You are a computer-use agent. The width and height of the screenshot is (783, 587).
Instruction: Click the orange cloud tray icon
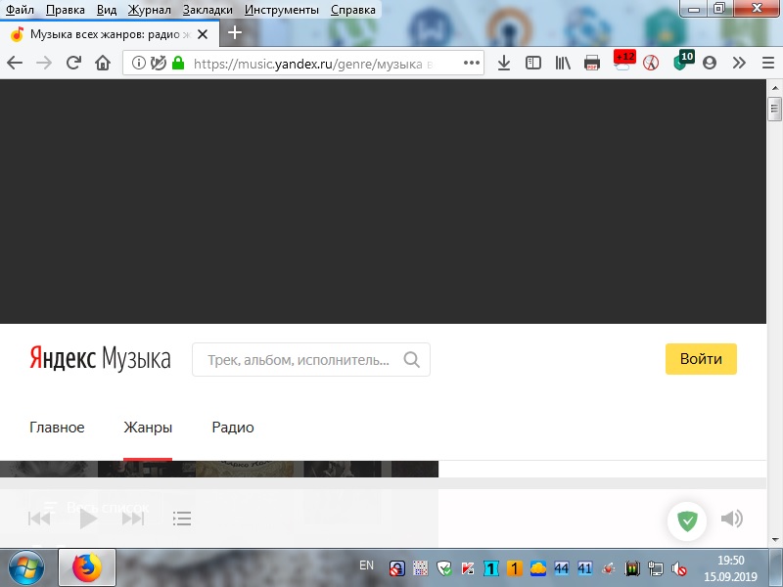(537, 568)
